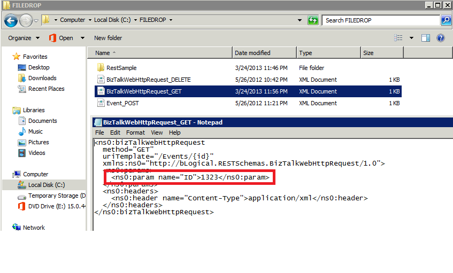
Task: Maximize the FILEDROP window
Action: point(438,5)
